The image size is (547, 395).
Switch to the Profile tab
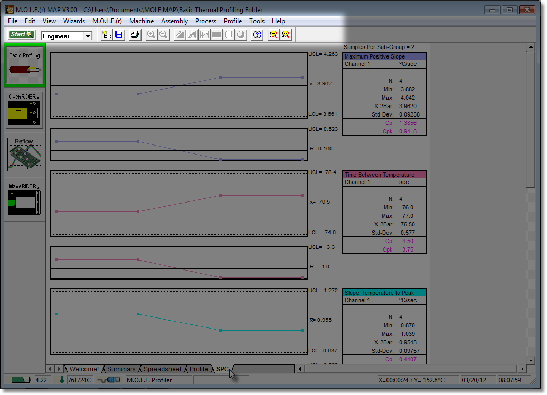click(x=199, y=369)
